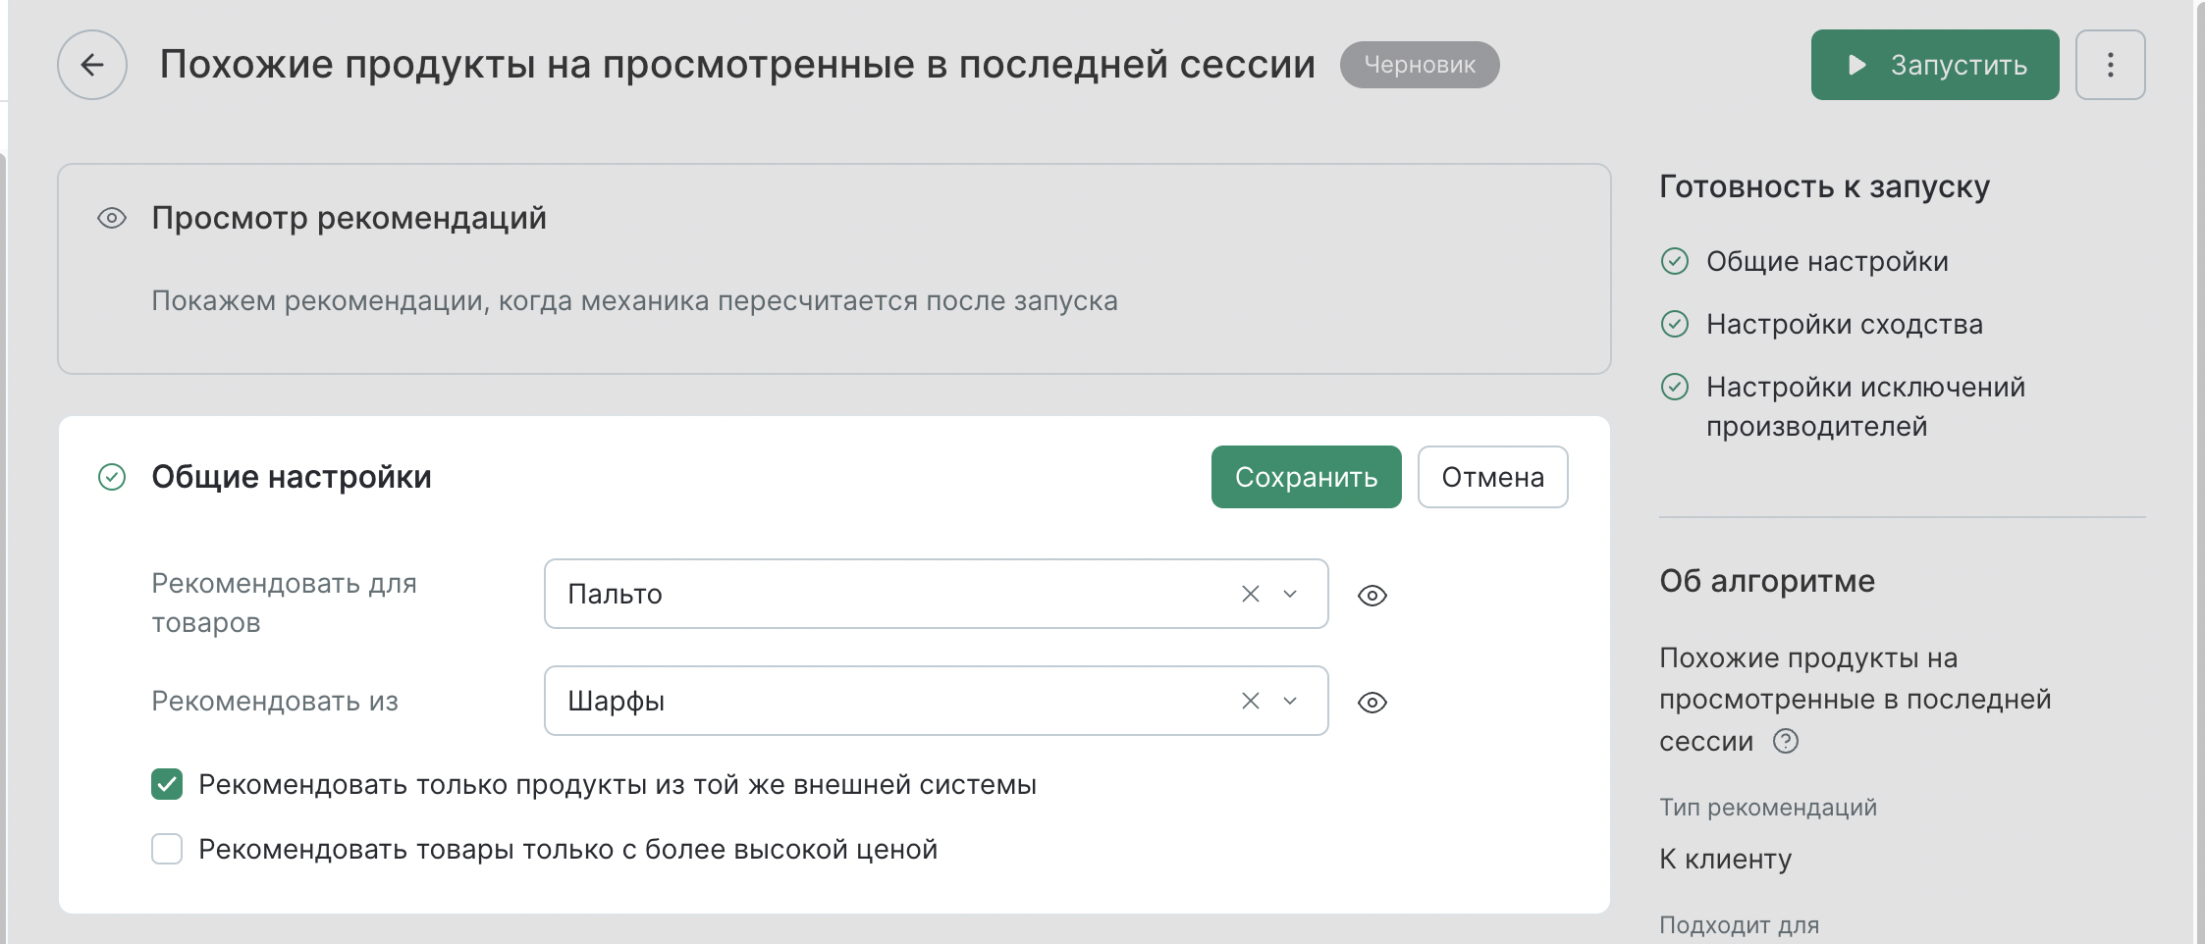Go back using the arrow button
The height and width of the screenshot is (944, 2205).
tap(92, 65)
